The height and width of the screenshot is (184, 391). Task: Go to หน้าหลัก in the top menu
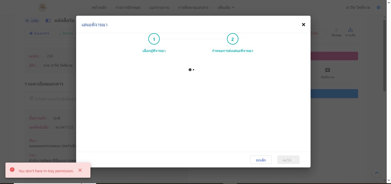(x=99, y=7)
